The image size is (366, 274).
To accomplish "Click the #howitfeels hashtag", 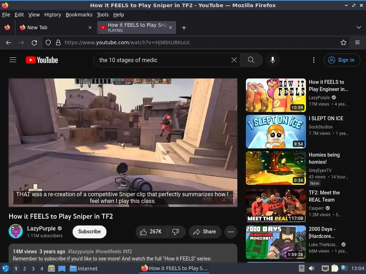I will (x=108, y=252).
